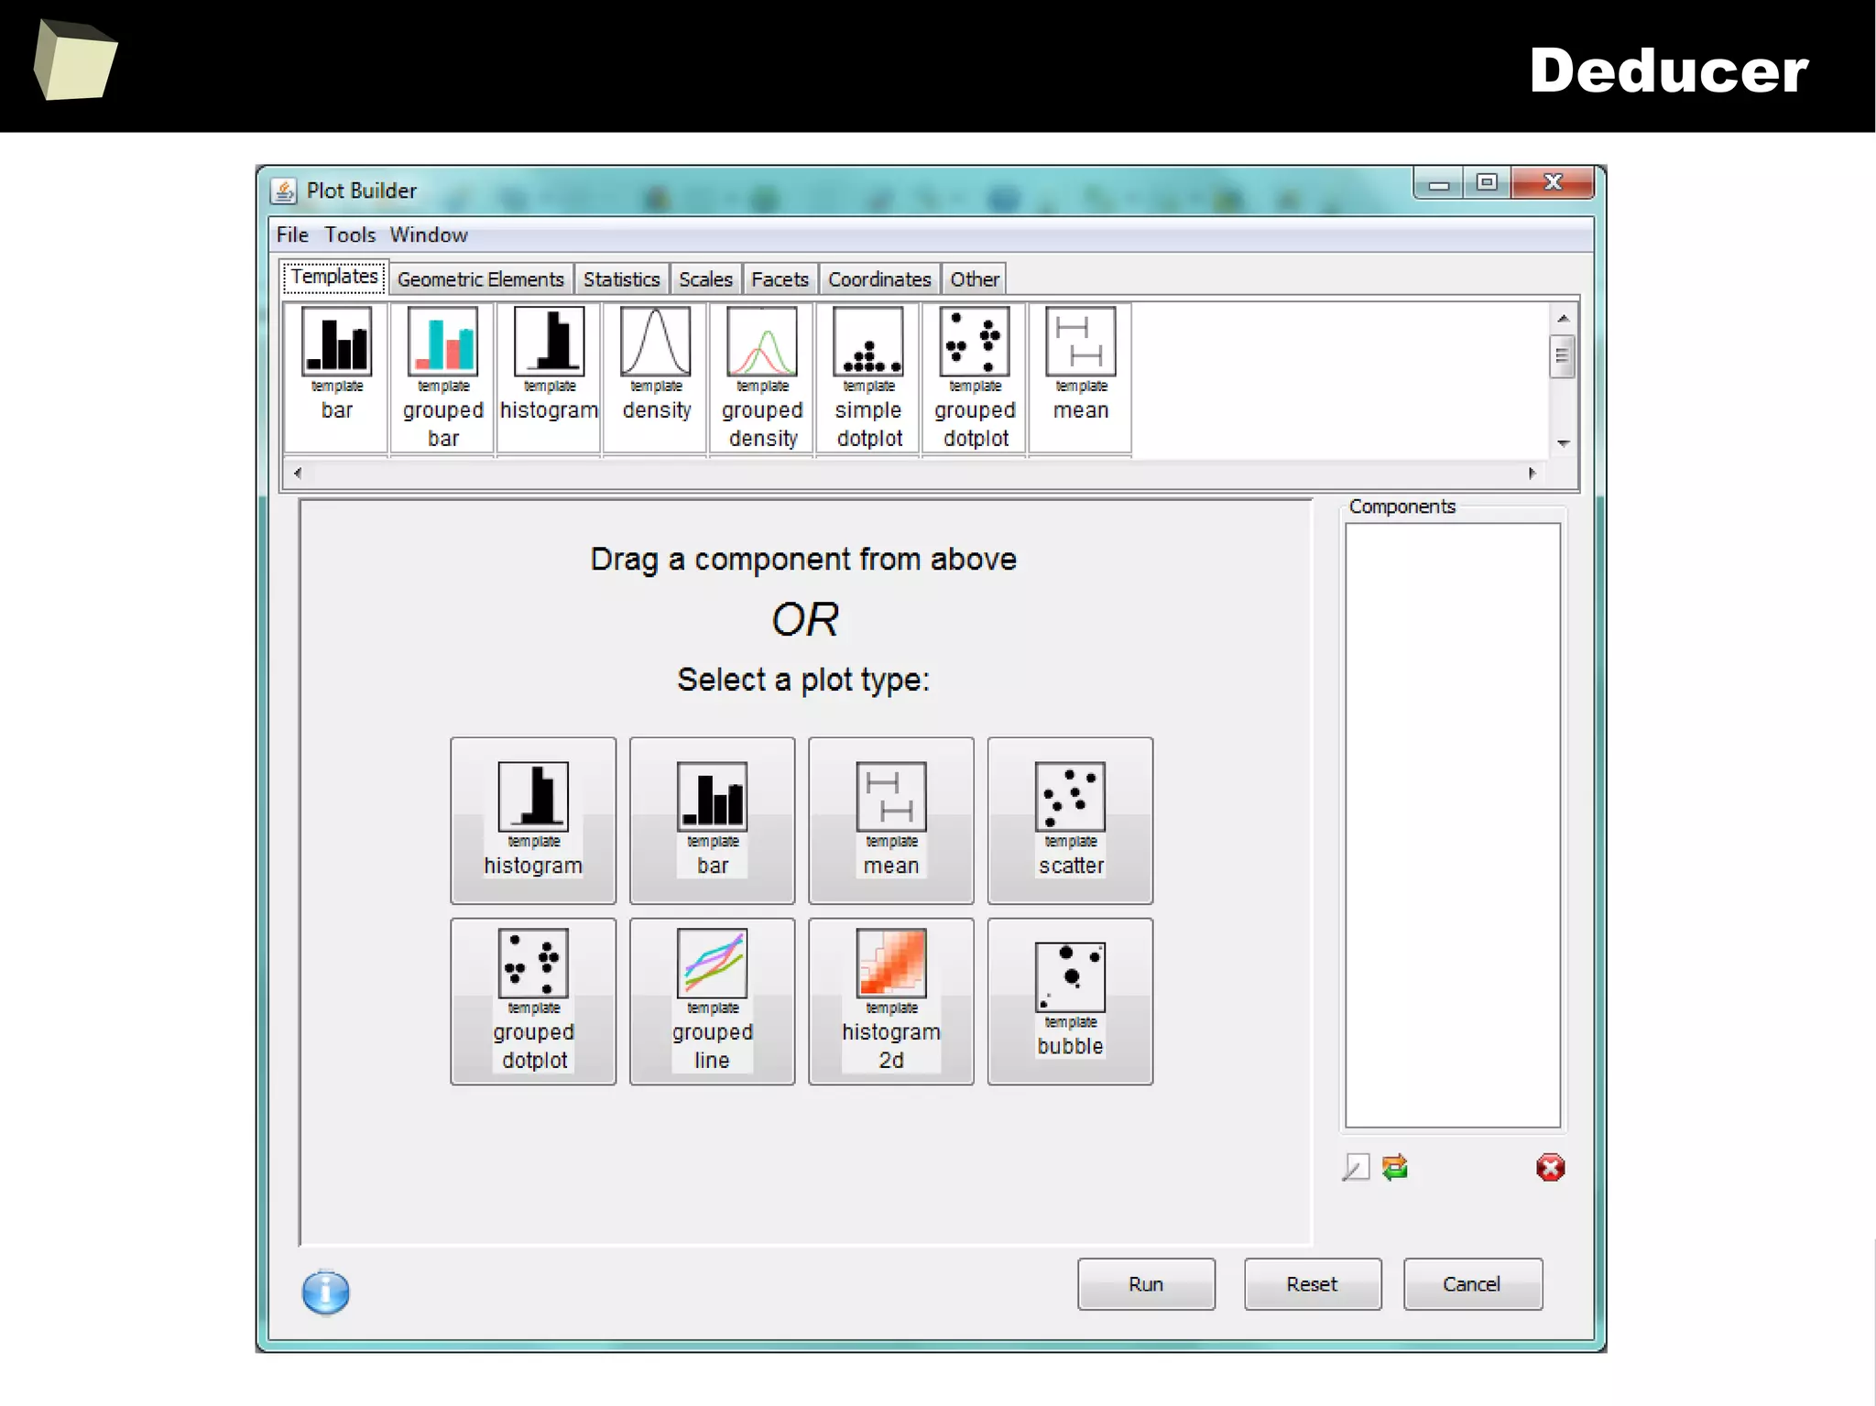Go to the Facets tab
The height and width of the screenshot is (1406, 1876).
[780, 279]
